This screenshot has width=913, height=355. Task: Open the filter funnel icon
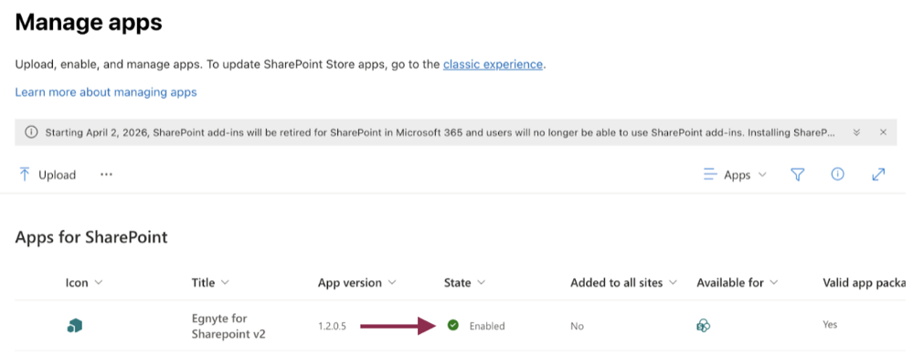798,174
